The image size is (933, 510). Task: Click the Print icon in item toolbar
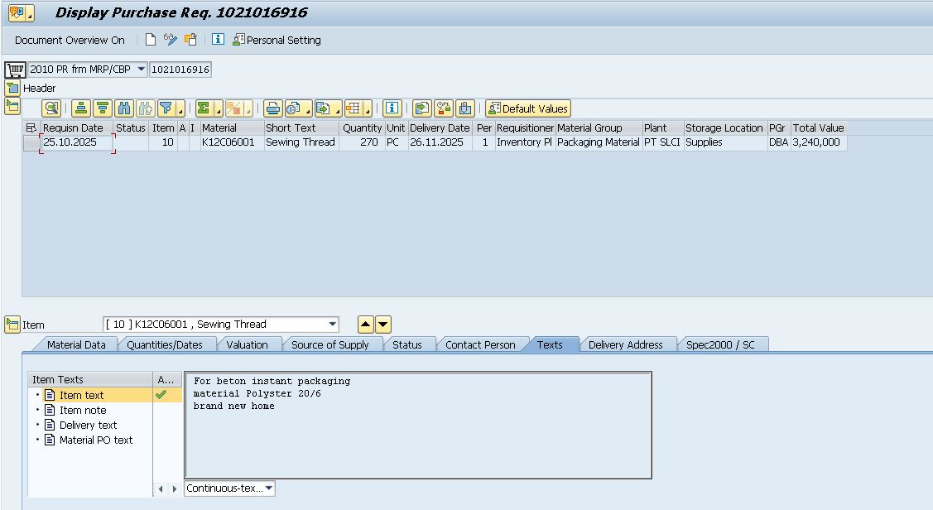273,108
